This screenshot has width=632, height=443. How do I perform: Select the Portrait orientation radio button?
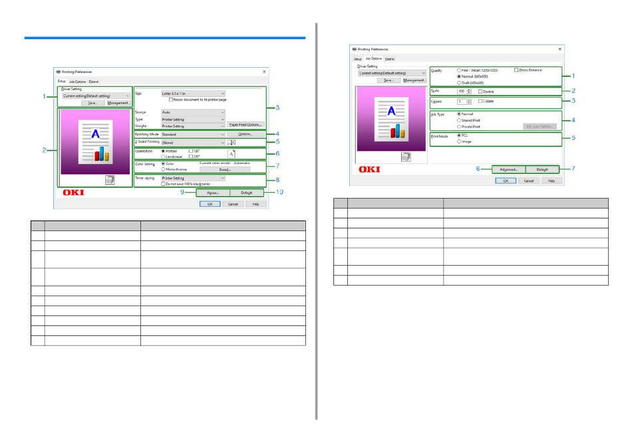point(163,151)
